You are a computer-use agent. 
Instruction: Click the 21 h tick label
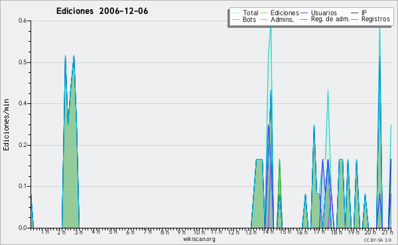387,232
